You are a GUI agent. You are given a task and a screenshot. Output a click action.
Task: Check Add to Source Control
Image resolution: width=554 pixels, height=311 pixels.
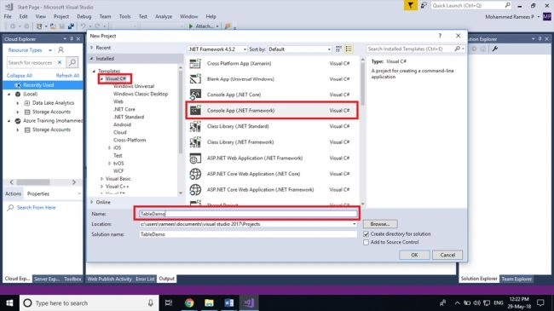point(366,243)
